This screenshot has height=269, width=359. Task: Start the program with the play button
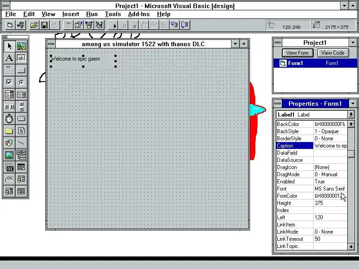click(114, 25)
